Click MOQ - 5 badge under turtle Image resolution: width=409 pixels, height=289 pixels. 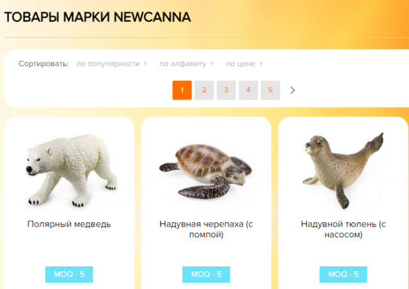pos(206,275)
